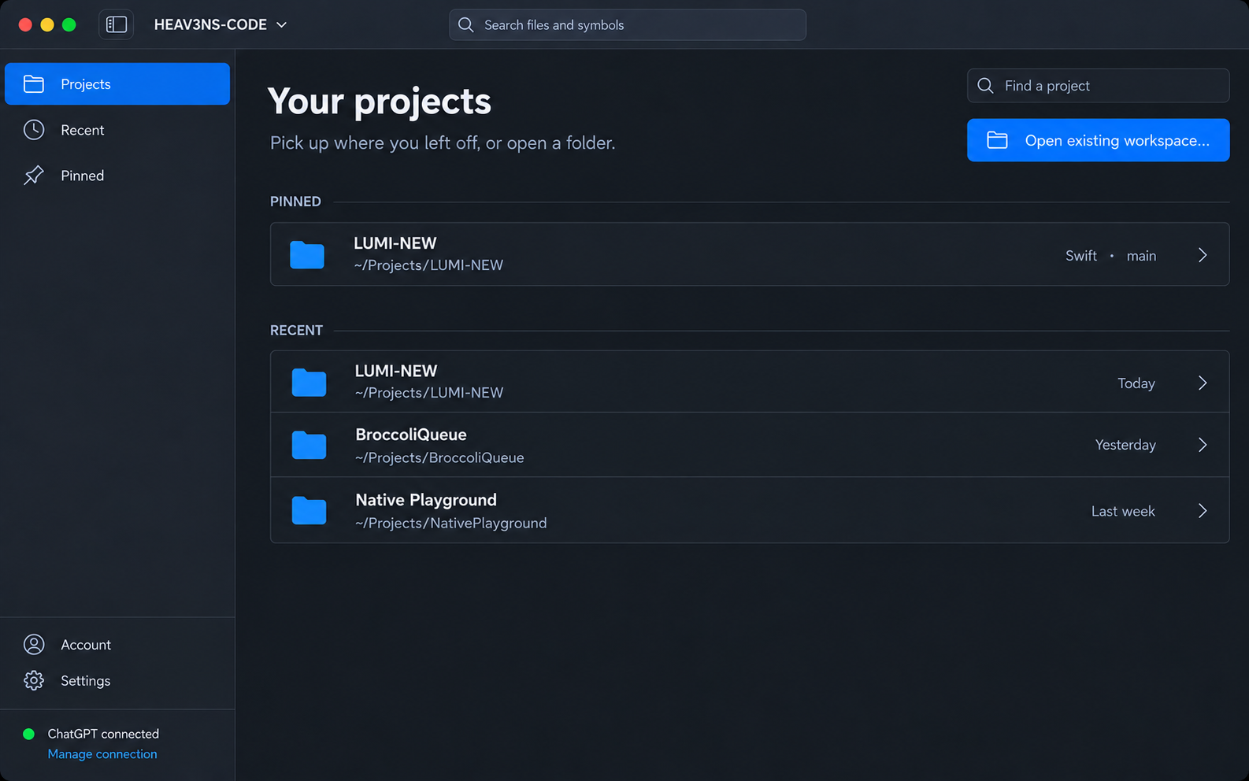This screenshot has width=1249, height=781.
Task: Click the PINNED section header
Action: click(x=295, y=202)
